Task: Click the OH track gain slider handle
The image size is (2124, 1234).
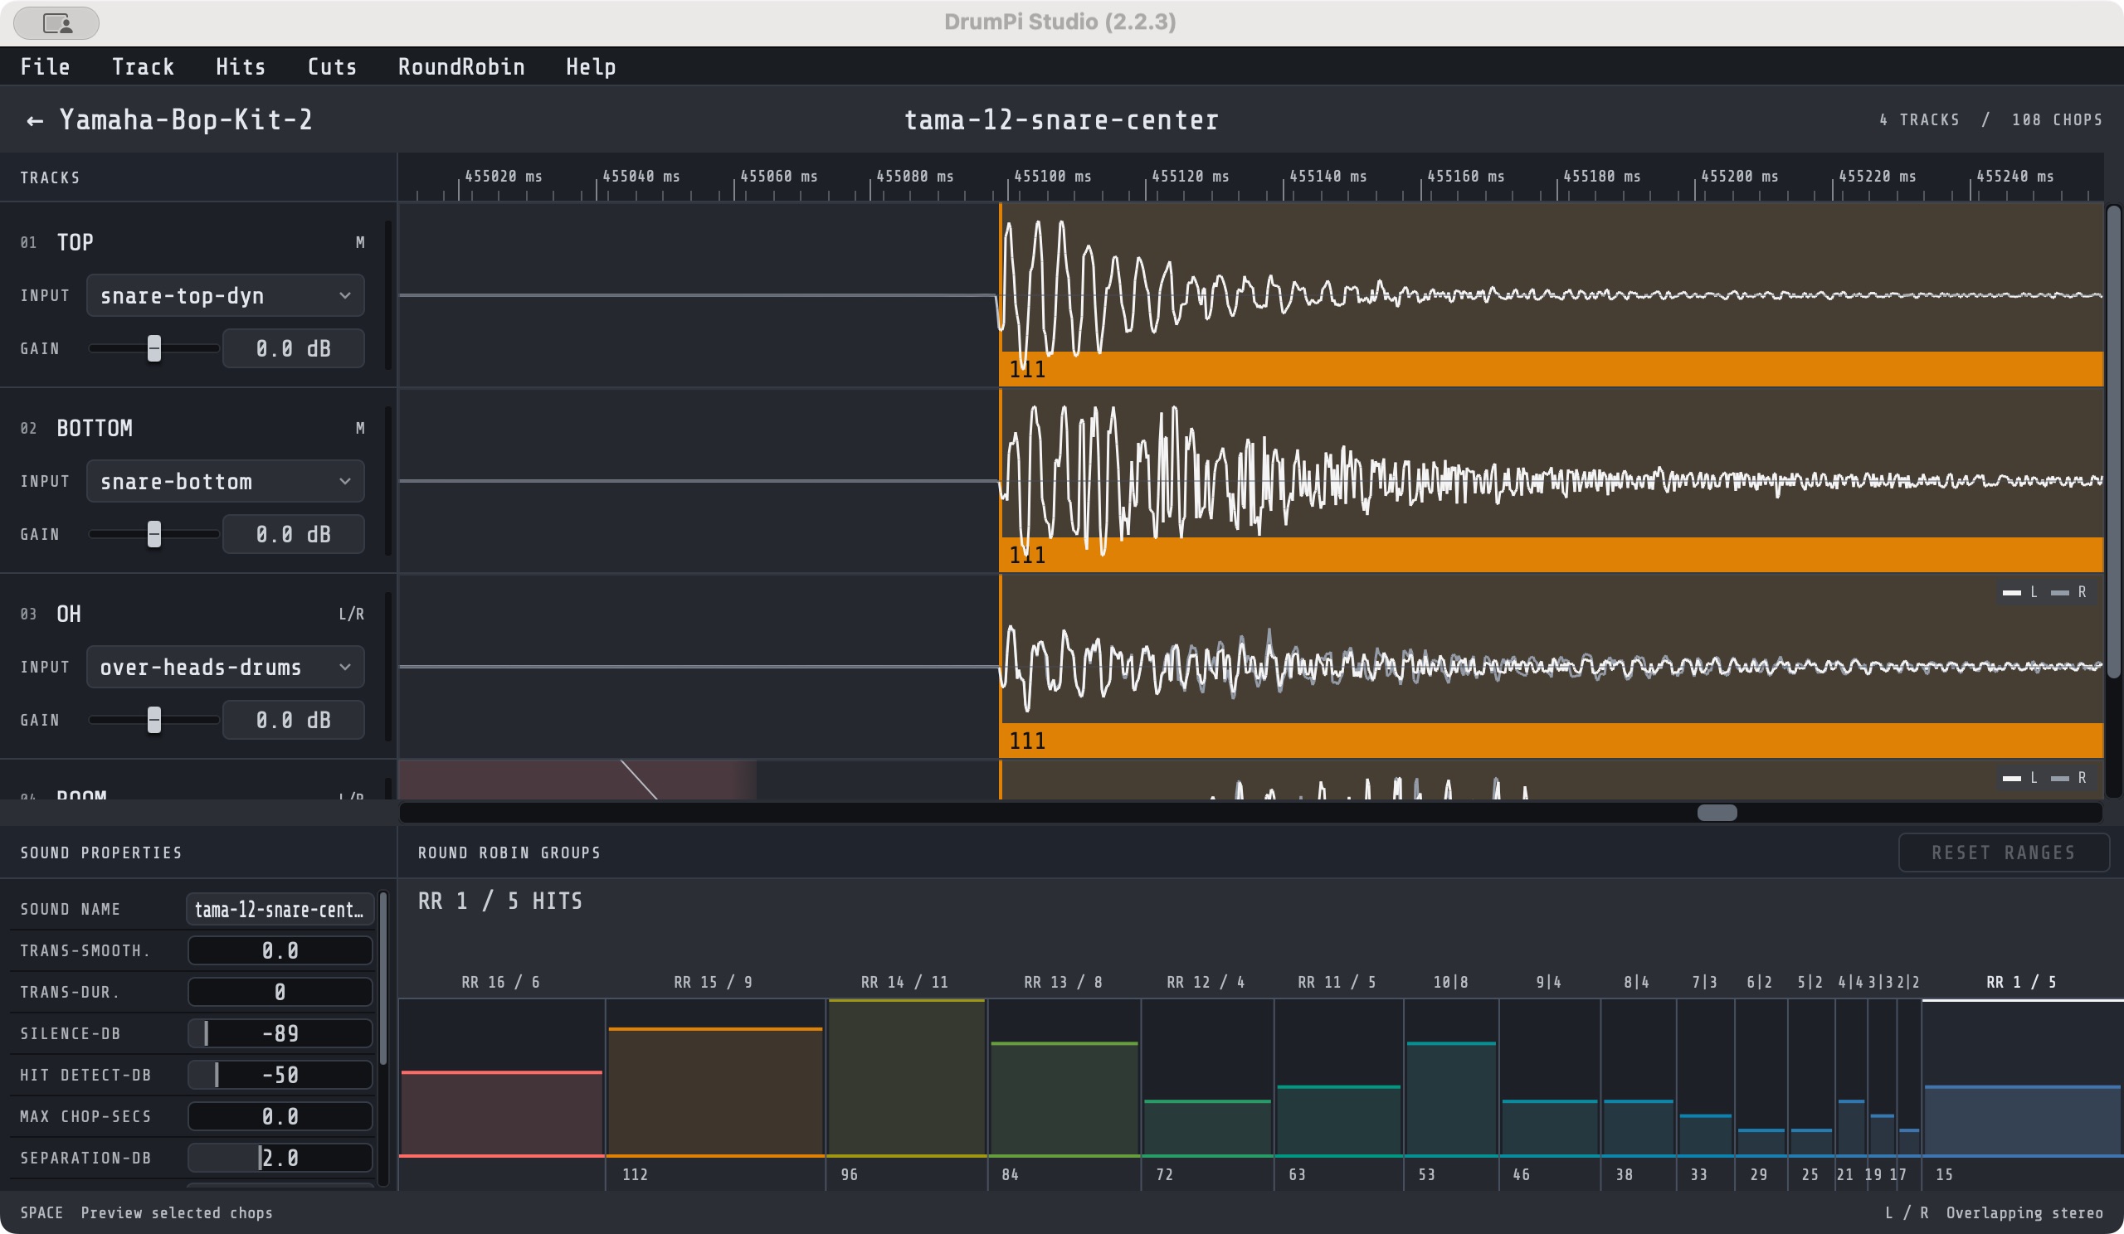Action: (154, 719)
